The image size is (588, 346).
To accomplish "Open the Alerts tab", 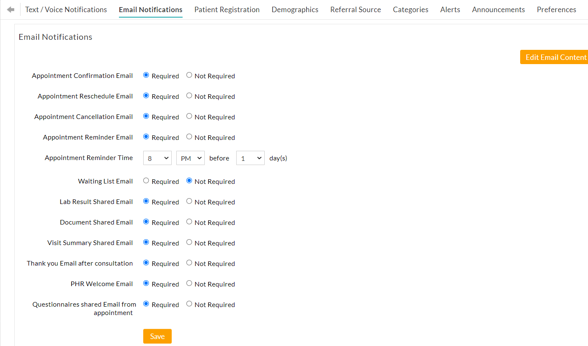I will coord(450,9).
